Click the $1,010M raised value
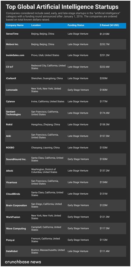The image size is (131, 267). 105,34
